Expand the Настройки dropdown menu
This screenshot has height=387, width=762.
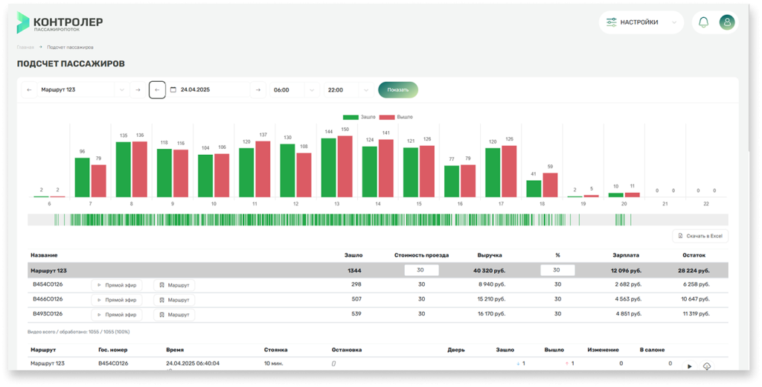tap(641, 22)
